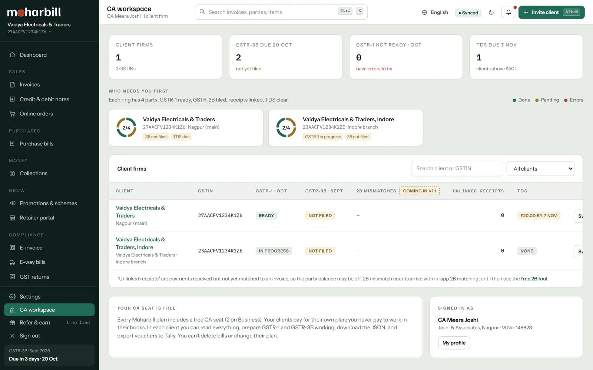This screenshot has width=593, height=370.
Task: Click the Promotions & schemes megaphone icon
Action: click(x=12, y=203)
